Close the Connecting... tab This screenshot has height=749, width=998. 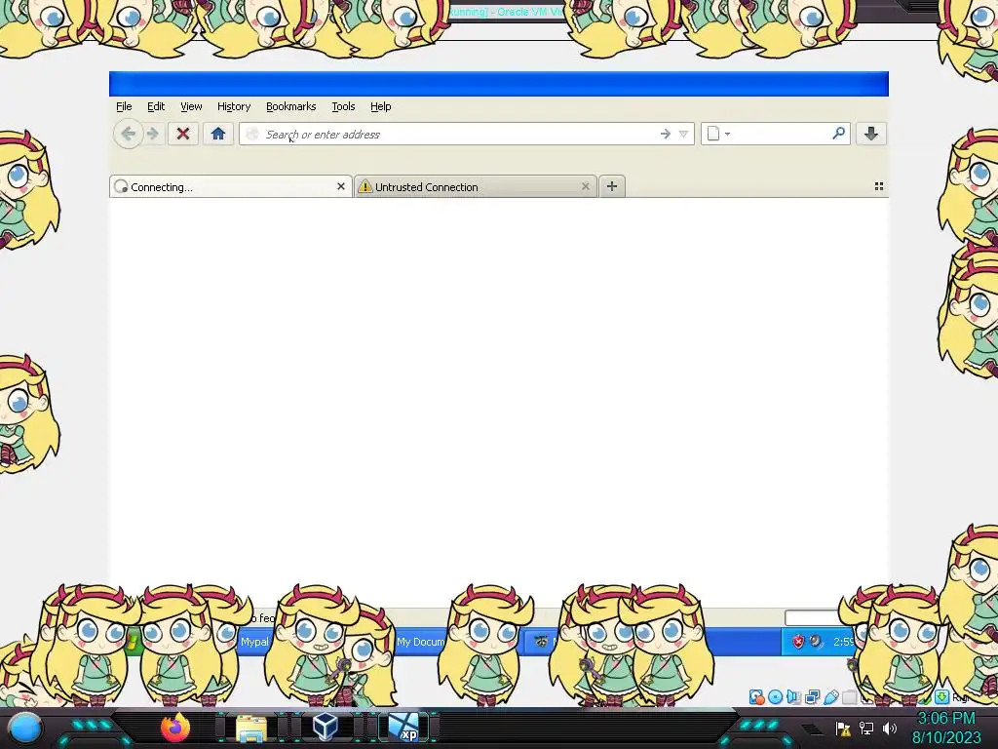point(340,186)
